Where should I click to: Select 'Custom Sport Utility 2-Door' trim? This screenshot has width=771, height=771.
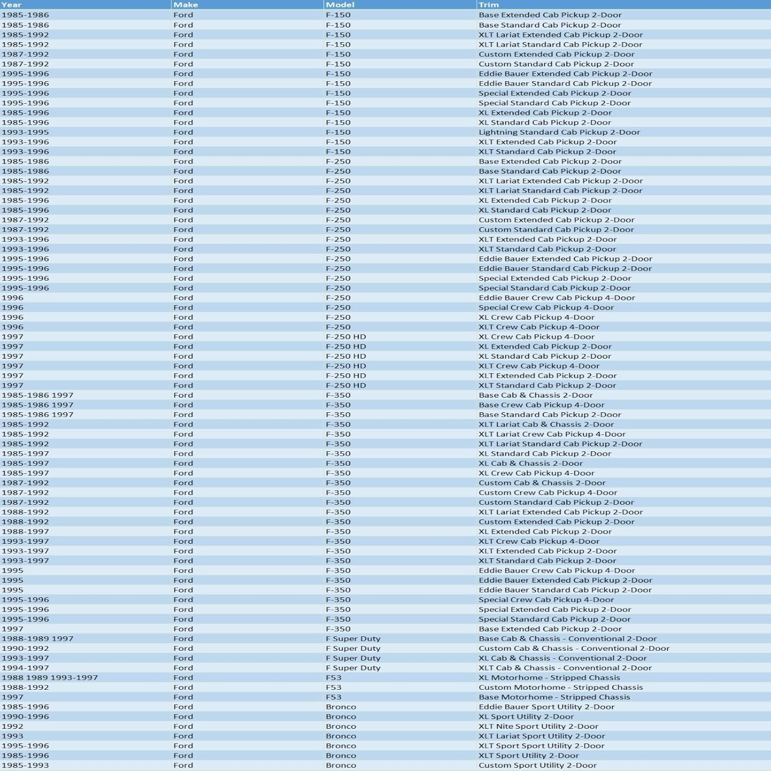(x=538, y=765)
